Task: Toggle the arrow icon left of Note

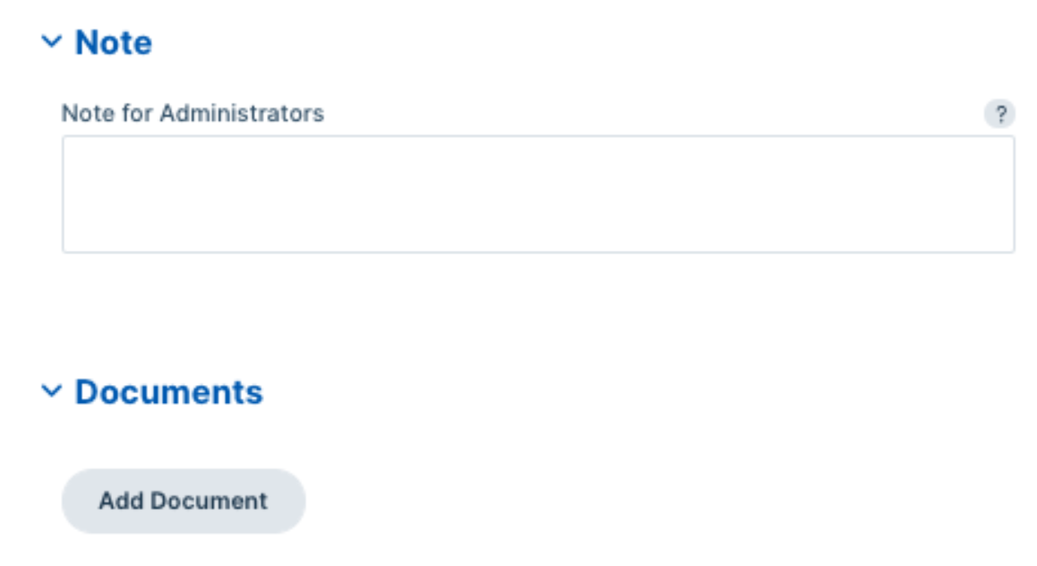Action: point(52,42)
